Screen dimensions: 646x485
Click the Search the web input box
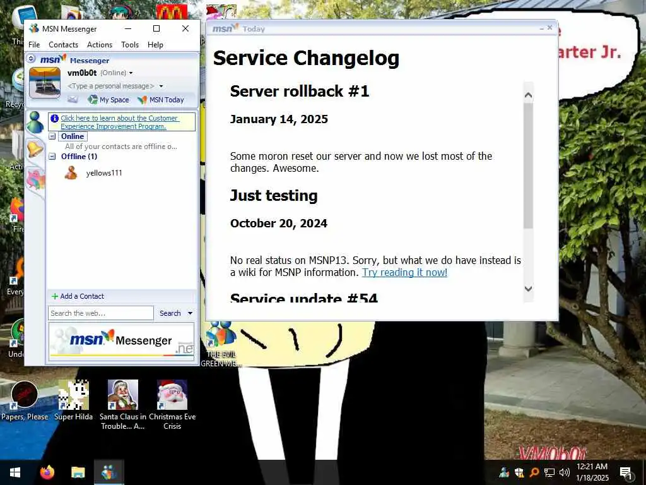(x=101, y=313)
